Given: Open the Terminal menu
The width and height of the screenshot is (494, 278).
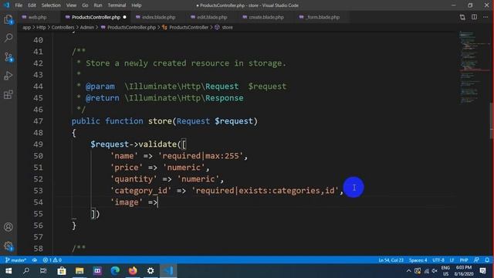Looking at the screenshot, I should point(117,5).
